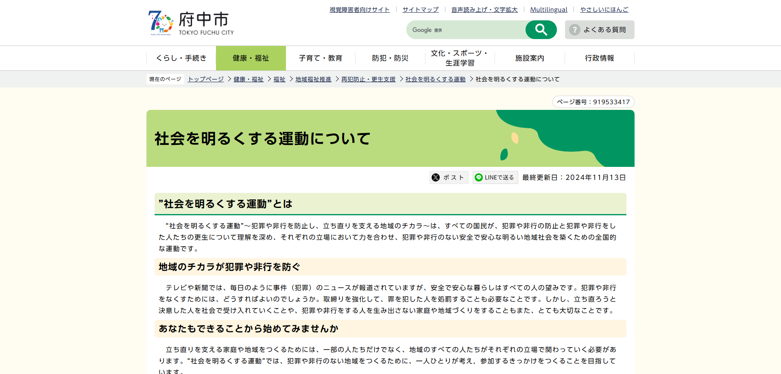781x374 pixels.
Task: Open the くらし・手続き menu
Action: tap(181, 58)
